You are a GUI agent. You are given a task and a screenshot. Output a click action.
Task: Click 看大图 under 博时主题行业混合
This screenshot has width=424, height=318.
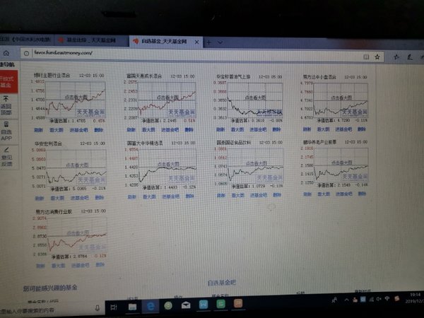point(57,130)
